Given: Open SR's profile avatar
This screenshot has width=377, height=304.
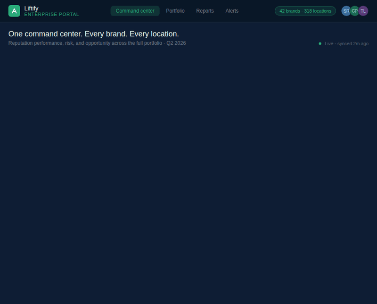Looking at the screenshot, I should [x=347, y=10].
